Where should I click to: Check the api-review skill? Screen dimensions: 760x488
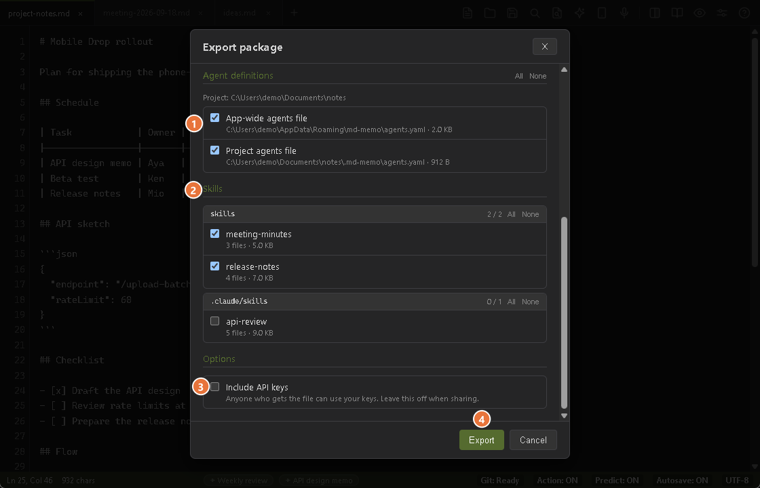[x=214, y=321]
